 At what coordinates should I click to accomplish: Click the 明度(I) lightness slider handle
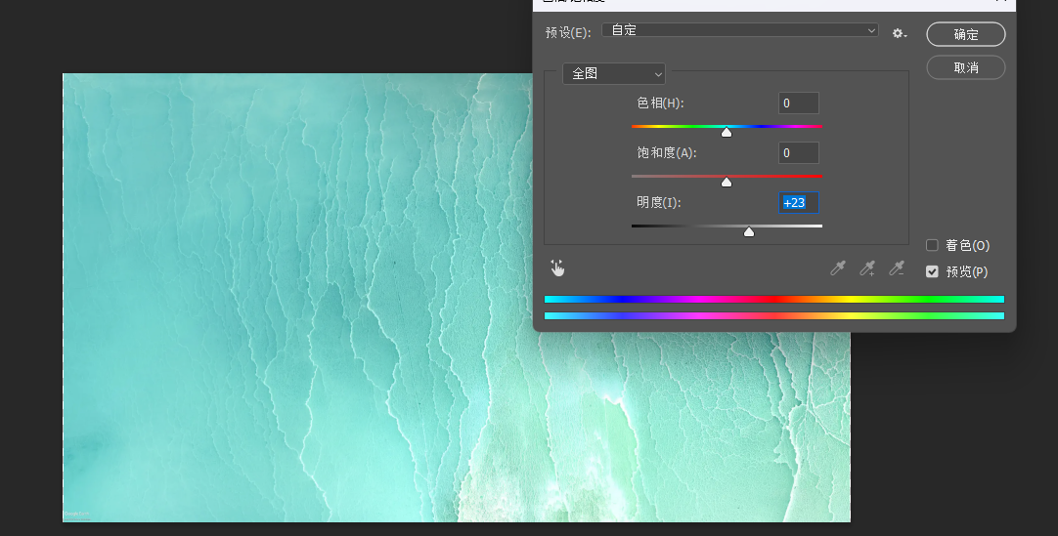(x=748, y=231)
